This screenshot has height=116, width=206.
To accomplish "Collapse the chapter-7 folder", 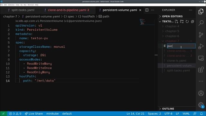I will (172, 41).
